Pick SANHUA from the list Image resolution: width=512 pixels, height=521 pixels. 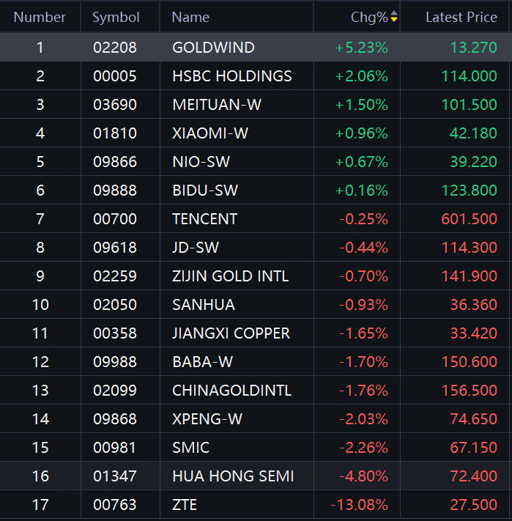pyautogui.click(x=204, y=305)
